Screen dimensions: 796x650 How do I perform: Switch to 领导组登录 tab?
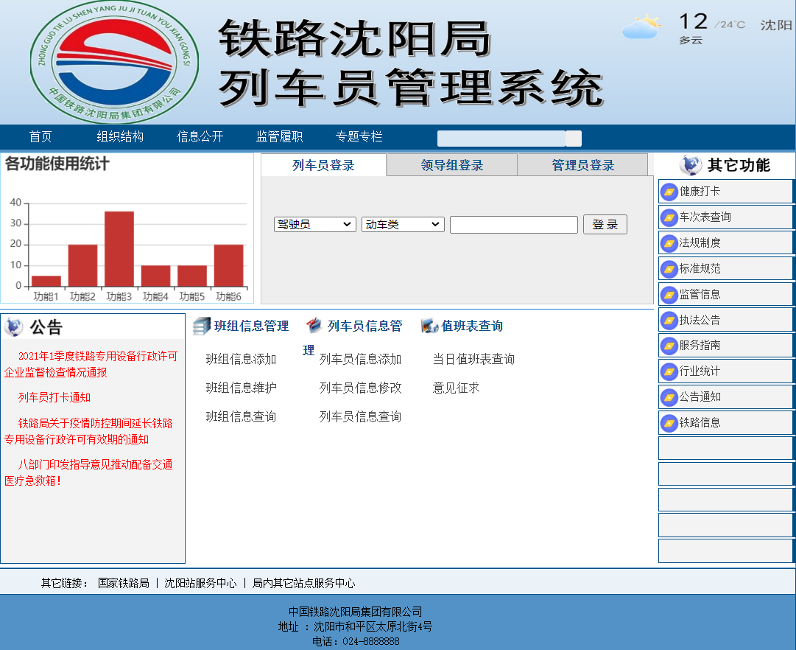452,165
